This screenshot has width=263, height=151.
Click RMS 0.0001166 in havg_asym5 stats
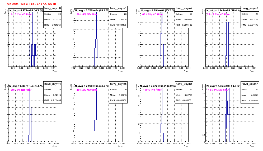118,100
